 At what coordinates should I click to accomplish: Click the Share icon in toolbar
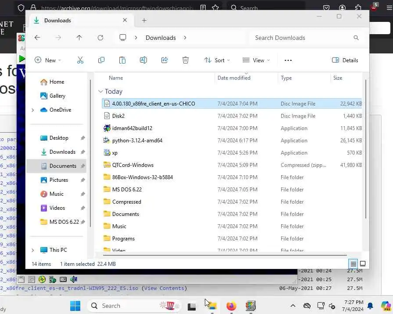[x=164, y=60]
